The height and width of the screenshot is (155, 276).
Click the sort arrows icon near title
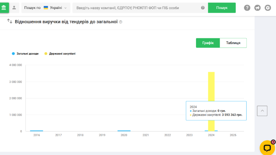click(x=10, y=21)
